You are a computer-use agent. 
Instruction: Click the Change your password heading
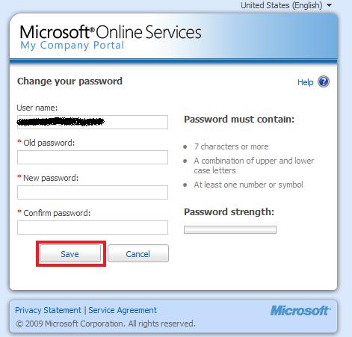pos(70,81)
